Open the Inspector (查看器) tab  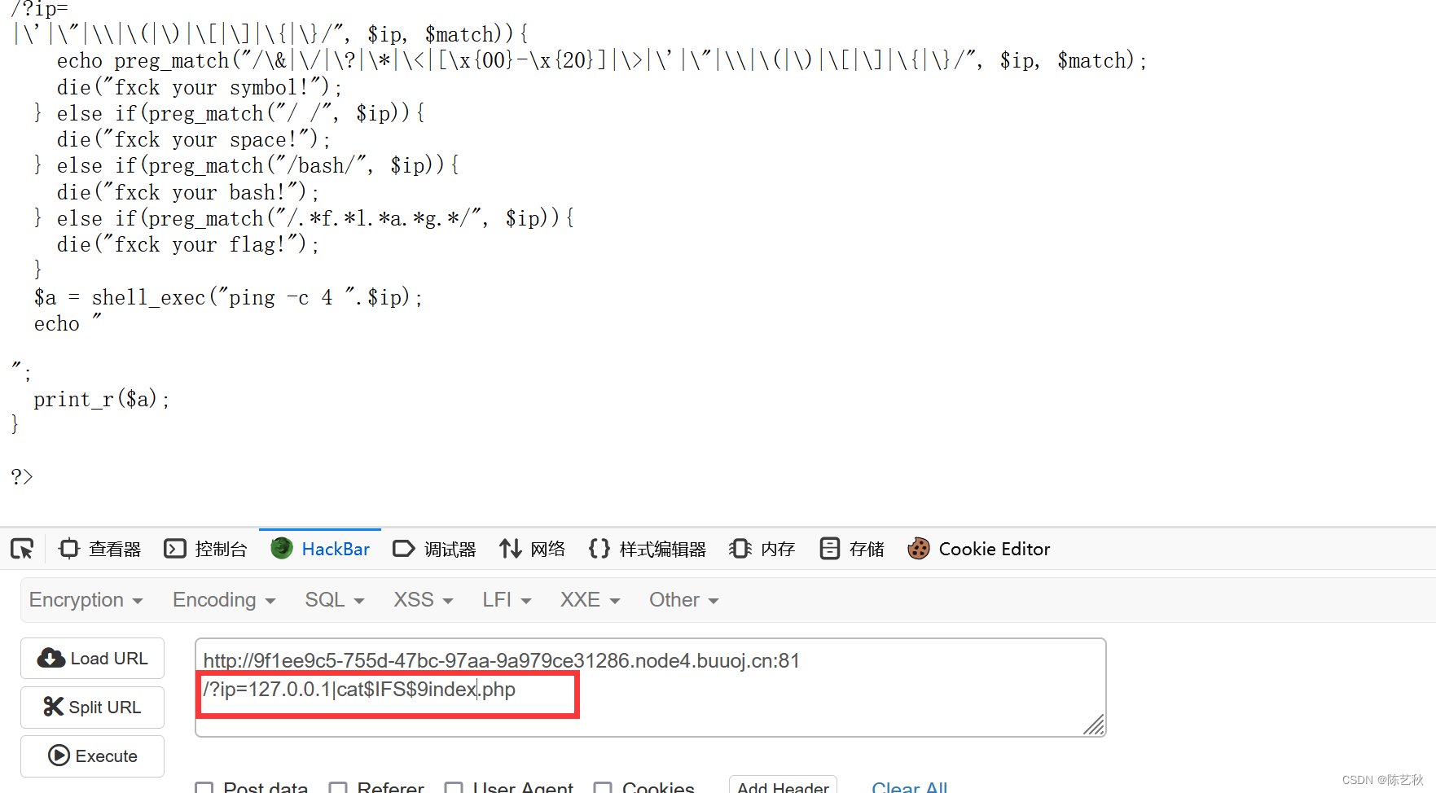click(x=100, y=549)
